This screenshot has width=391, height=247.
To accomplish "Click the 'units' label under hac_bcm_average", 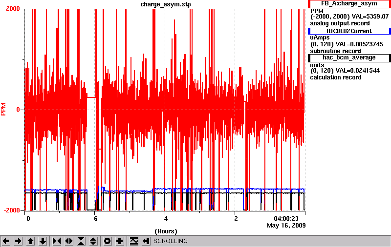I will (x=317, y=65).
